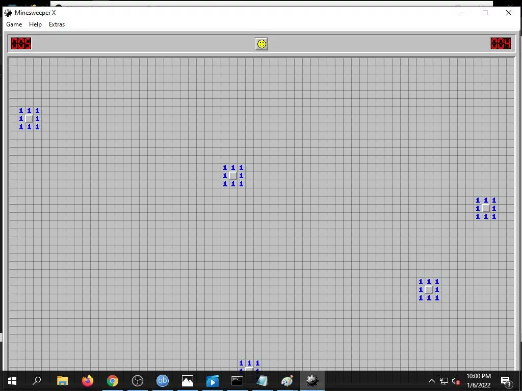Reveal covered cell inside the upper-left 1s cluster

coord(29,119)
